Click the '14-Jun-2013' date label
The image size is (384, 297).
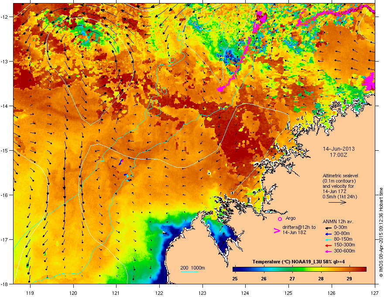[339, 149]
